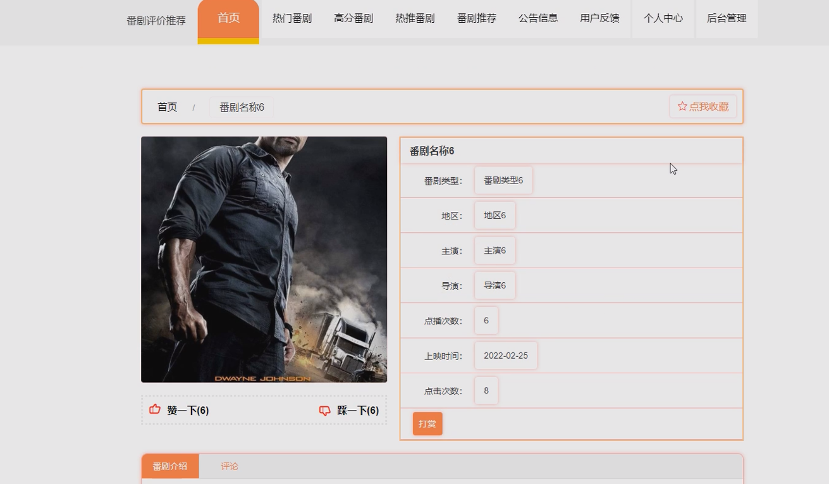Click the thumbs-up icon beside 赞一下
The image size is (829, 484).
click(x=155, y=409)
